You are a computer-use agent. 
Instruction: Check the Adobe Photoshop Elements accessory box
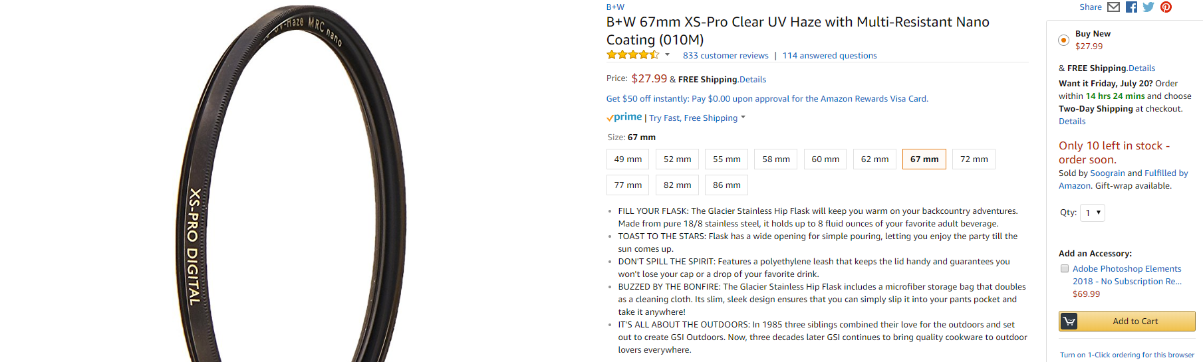(x=1065, y=269)
